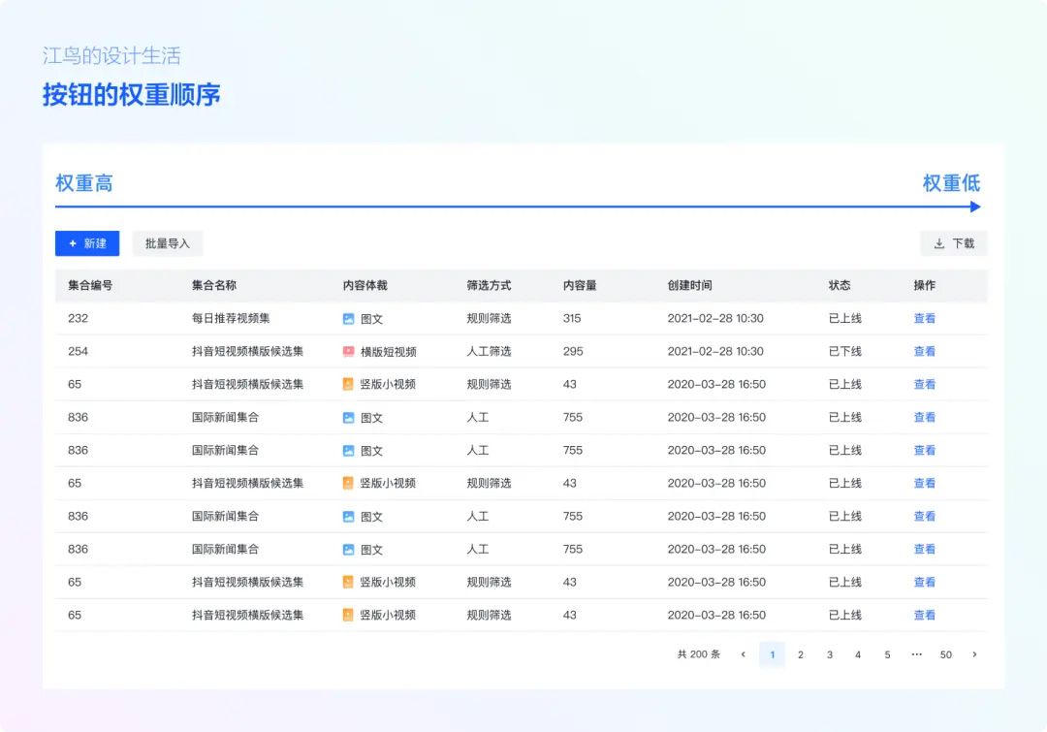
Task: Click the 图文 image icon in row 232
Action: tap(349, 319)
